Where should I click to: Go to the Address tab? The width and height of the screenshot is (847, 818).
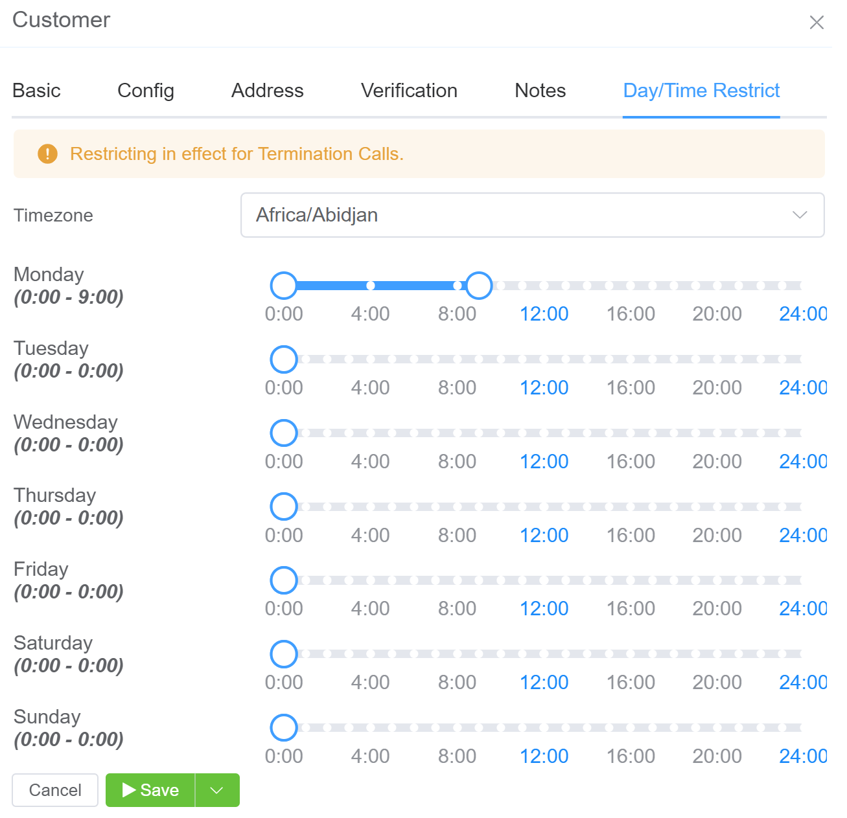[x=267, y=91]
